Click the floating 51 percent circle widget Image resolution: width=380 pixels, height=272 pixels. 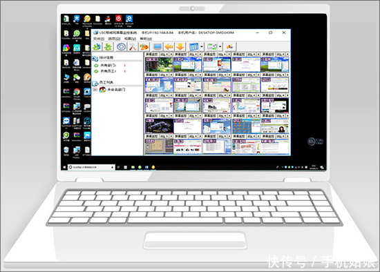click(x=312, y=142)
